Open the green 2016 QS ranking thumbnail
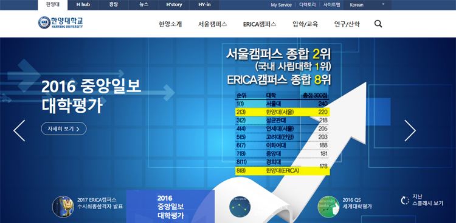The height and width of the screenshot is (223, 456). [328, 207]
